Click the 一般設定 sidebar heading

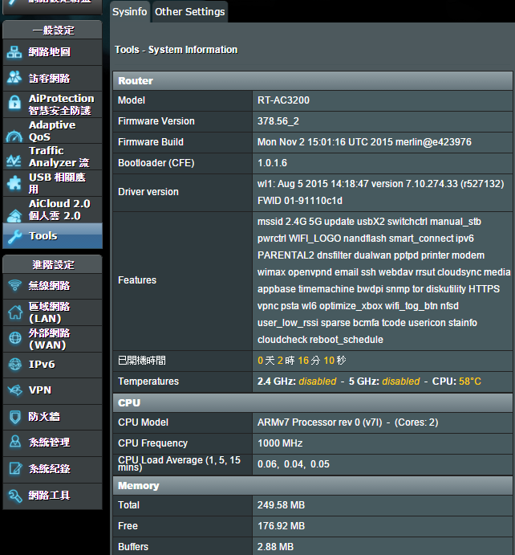click(53, 31)
